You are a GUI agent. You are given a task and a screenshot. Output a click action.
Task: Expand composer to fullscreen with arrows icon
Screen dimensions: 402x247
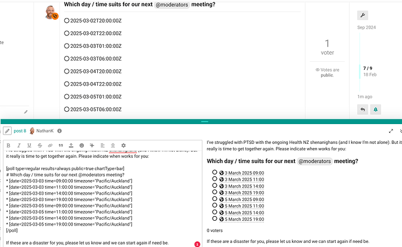click(391, 131)
